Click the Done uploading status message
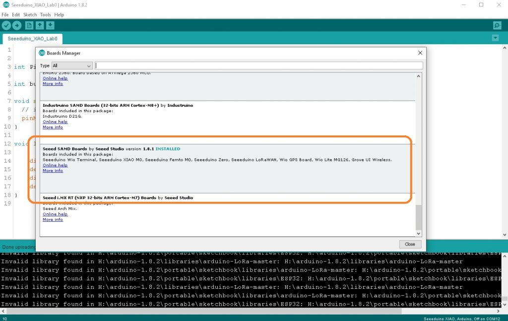Screen dimensions: 508x321 (19, 247)
